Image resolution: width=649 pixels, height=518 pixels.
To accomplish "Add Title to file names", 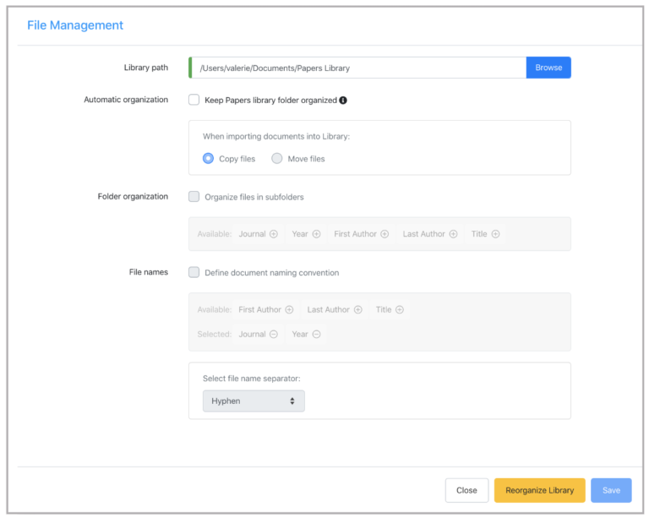I will pyautogui.click(x=400, y=310).
